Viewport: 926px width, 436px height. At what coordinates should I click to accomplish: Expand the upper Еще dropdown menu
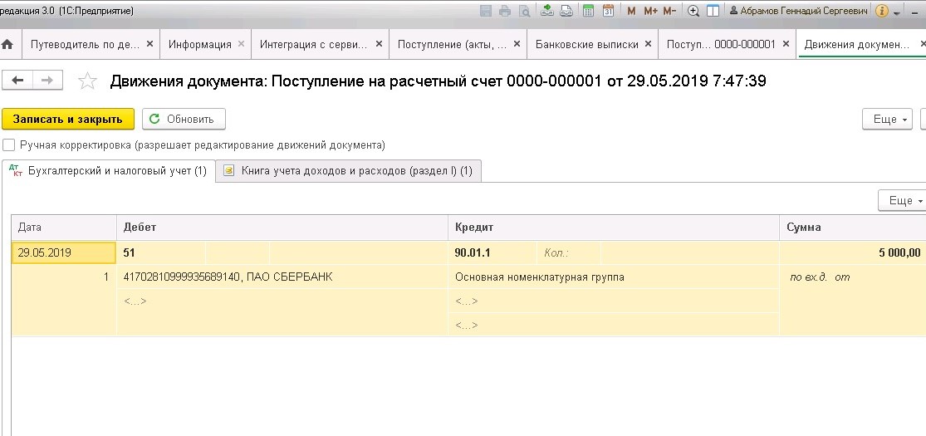pyautogui.click(x=888, y=120)
